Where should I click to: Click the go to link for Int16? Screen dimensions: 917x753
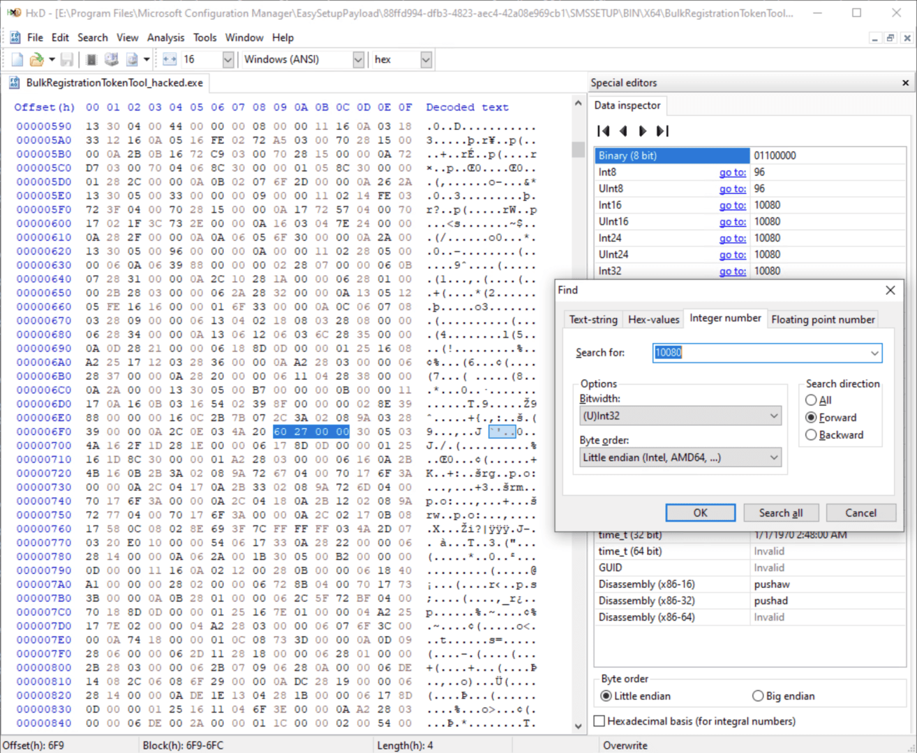(732, 206)
